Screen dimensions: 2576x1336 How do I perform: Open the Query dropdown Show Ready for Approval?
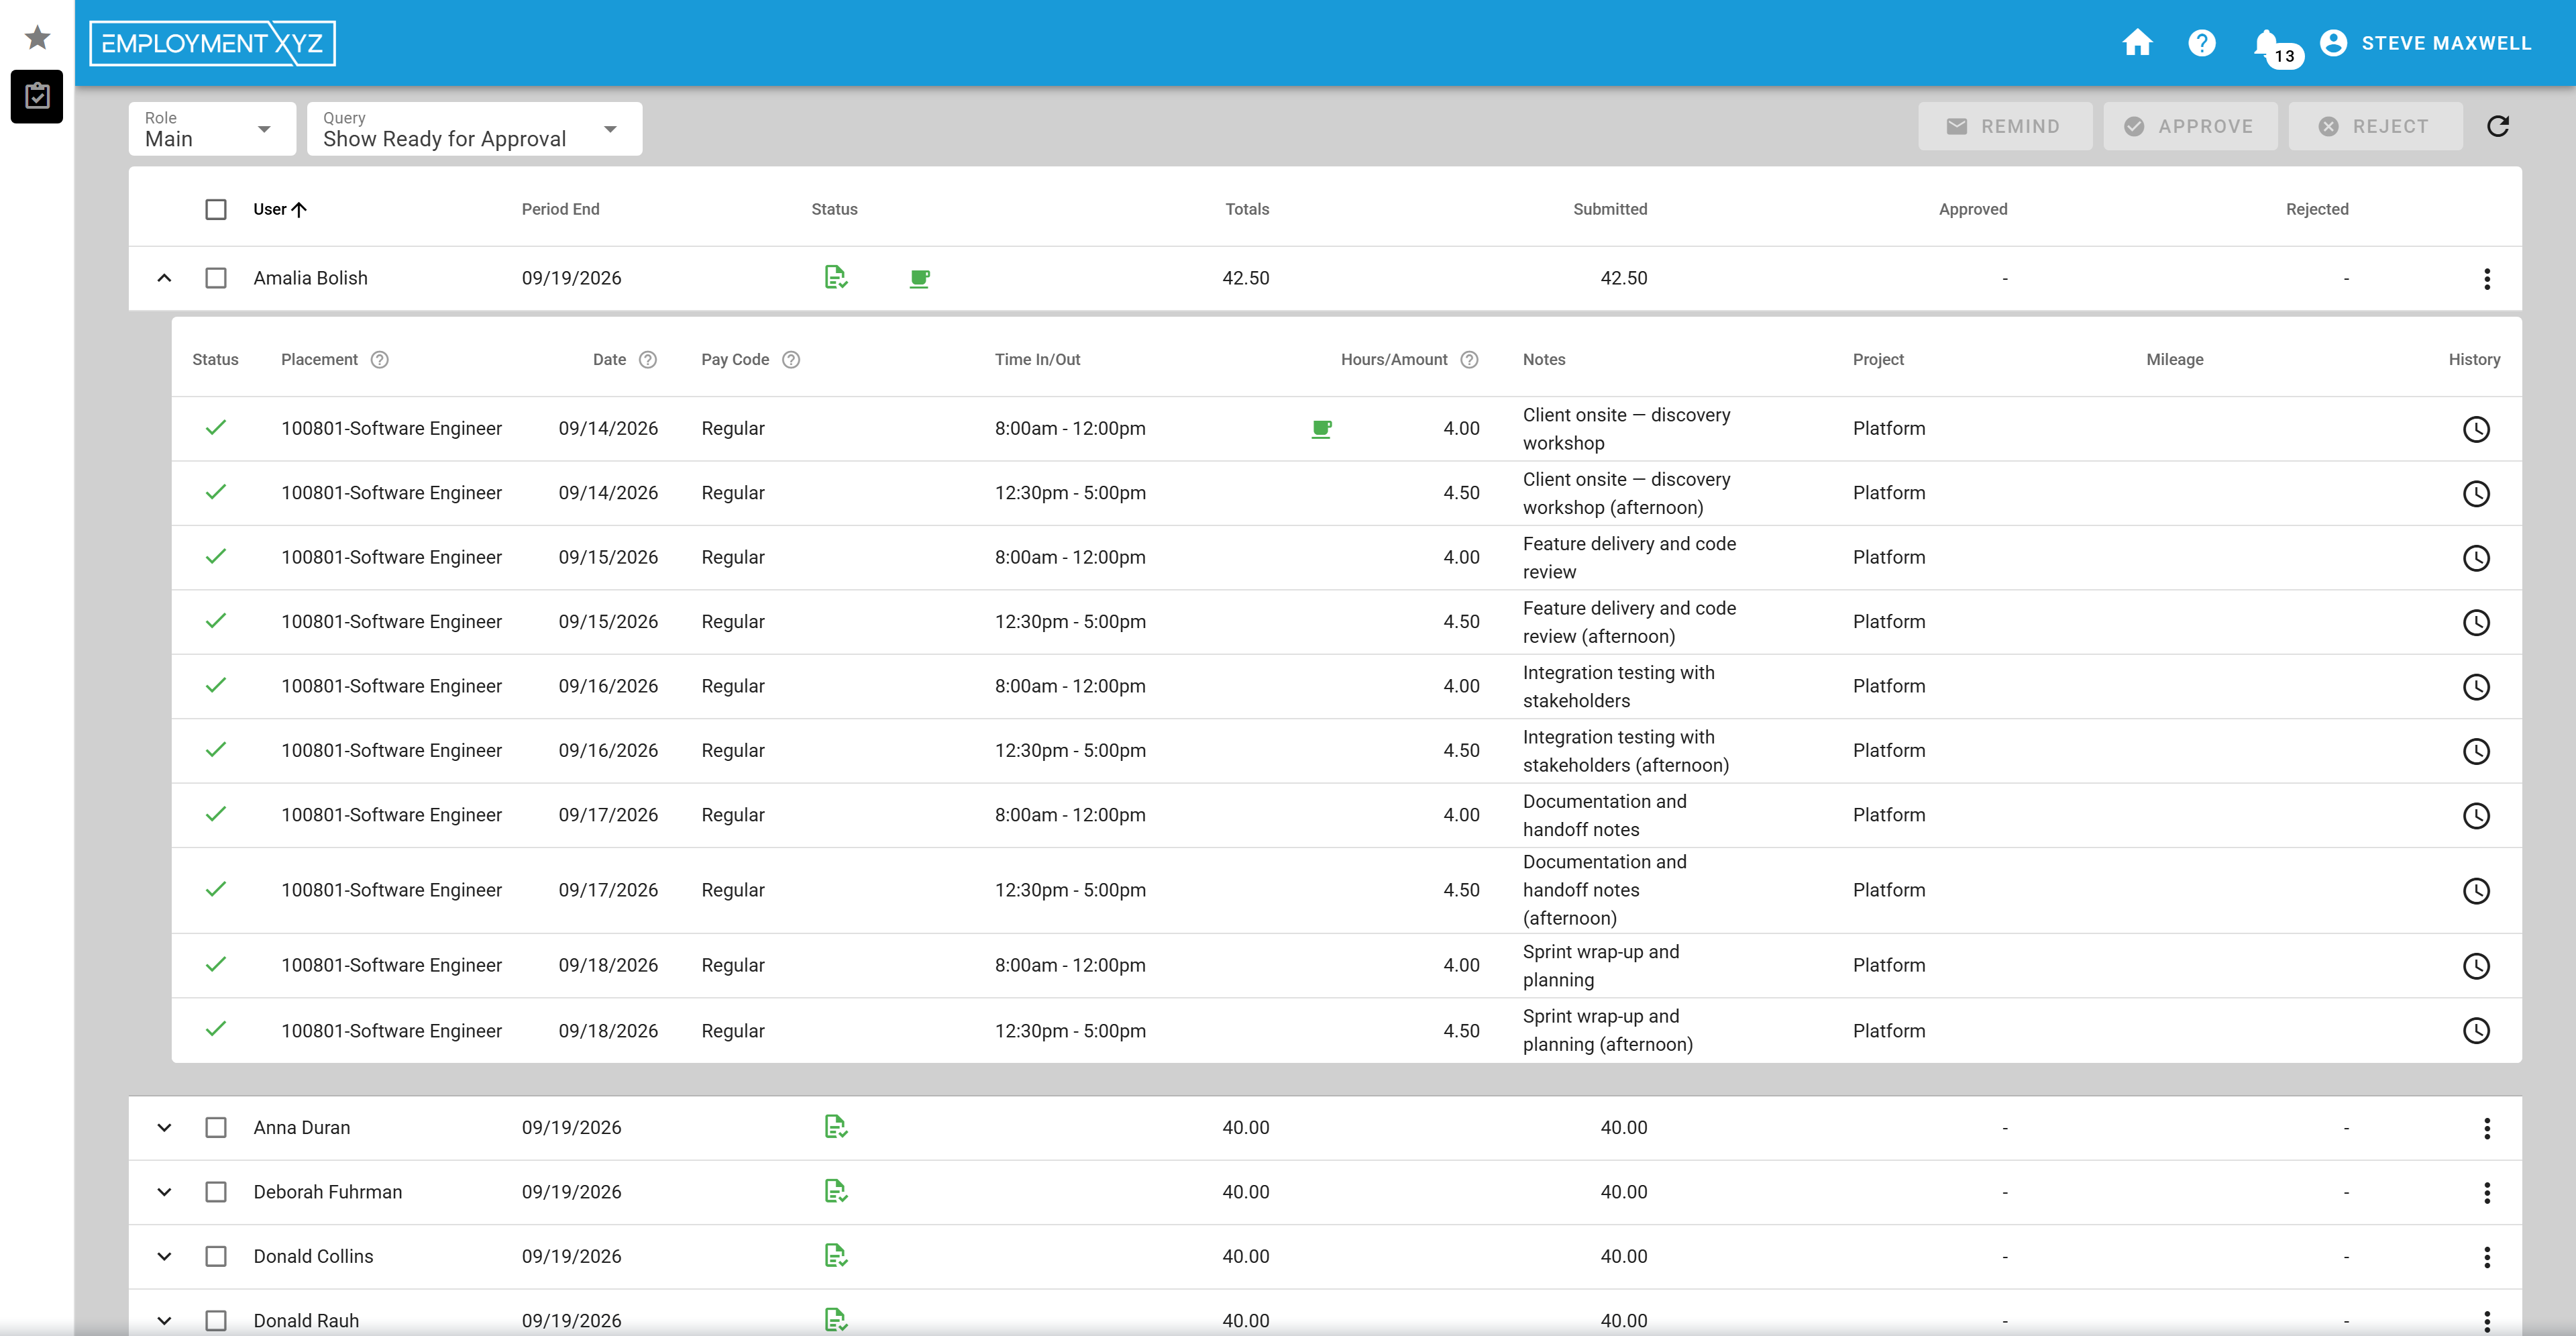pyautogui.click(x=474, y=129)
